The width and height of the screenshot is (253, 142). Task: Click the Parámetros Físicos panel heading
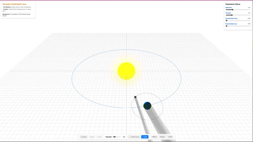click(x=233, y=4)
